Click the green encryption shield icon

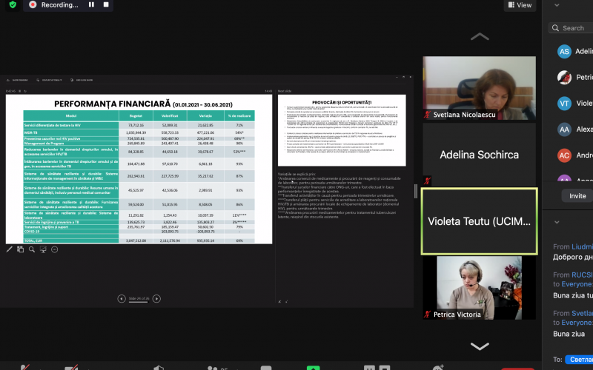point(12,4)
